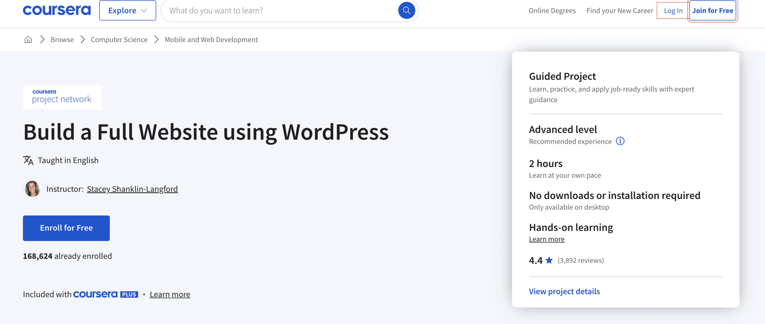Select Mobile and Web Development breadcrumb
The height and width of the screenshot is (324, 765).
(x=211, y=39)
